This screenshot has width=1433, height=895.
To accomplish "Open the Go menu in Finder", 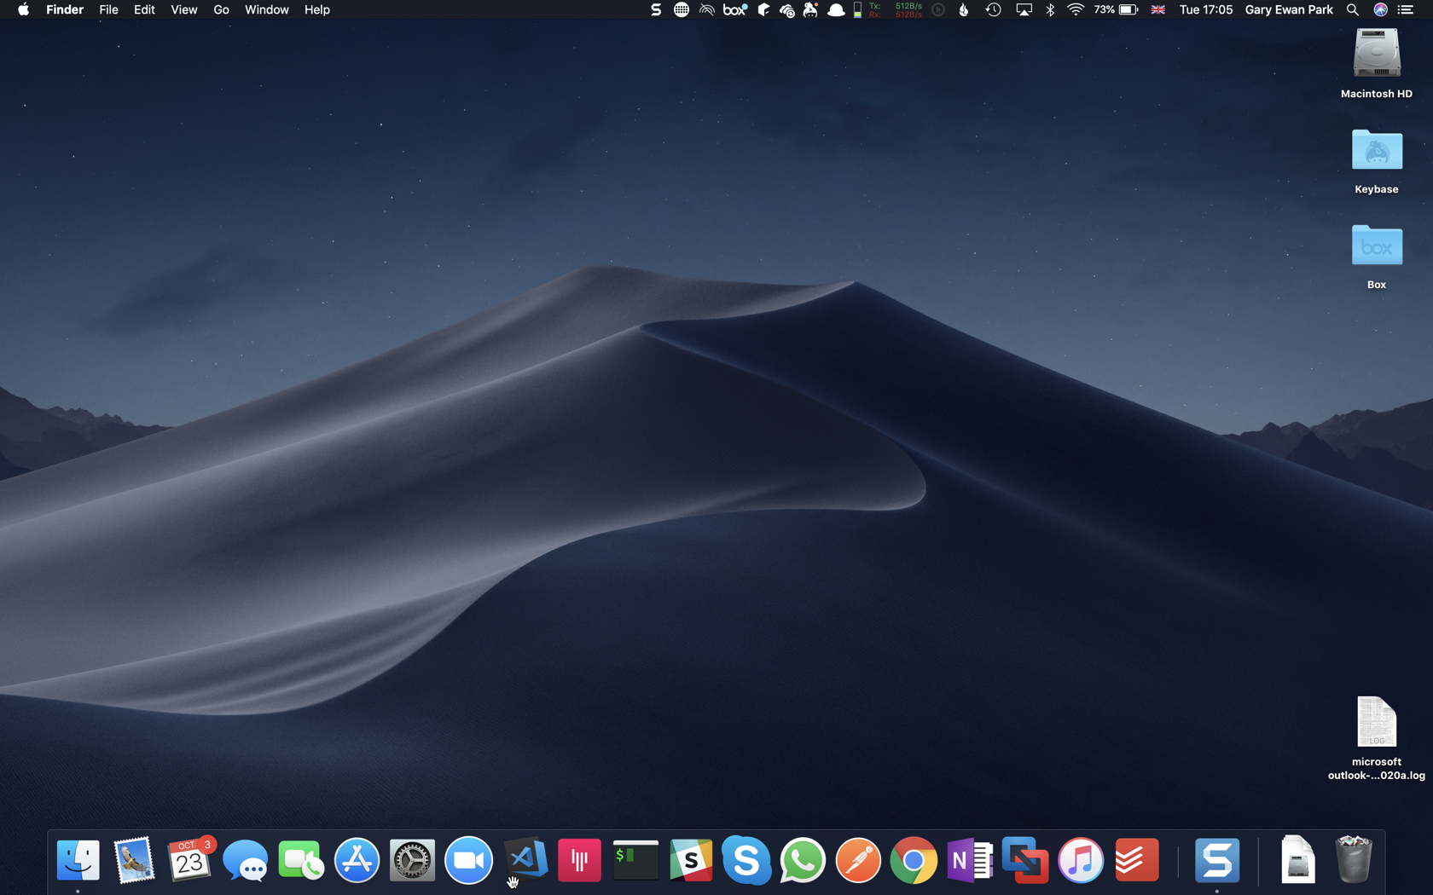I will point(221,10).
